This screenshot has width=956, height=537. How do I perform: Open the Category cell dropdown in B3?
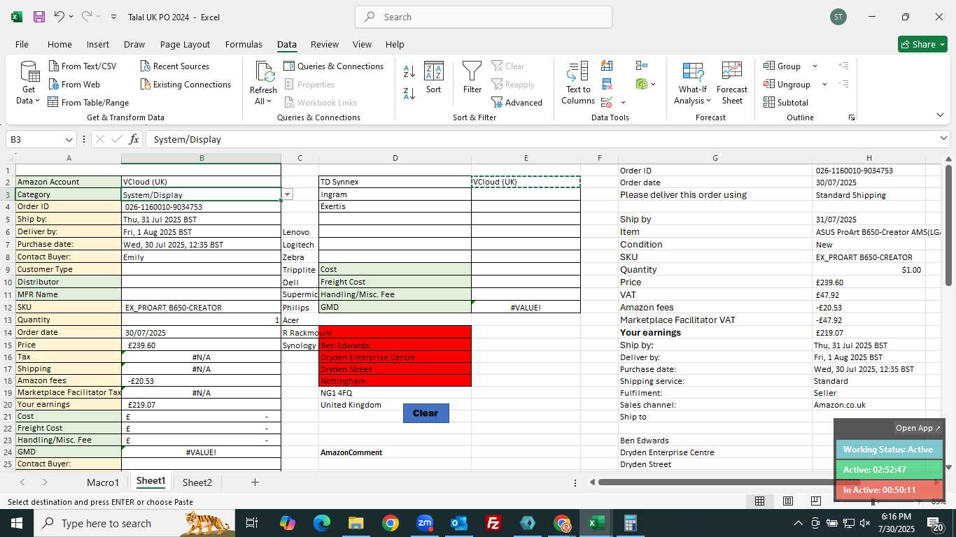(287, 194)
